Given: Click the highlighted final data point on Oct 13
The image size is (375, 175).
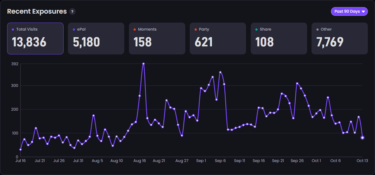Looking at the screenshot, I should [x=362, y=138].
